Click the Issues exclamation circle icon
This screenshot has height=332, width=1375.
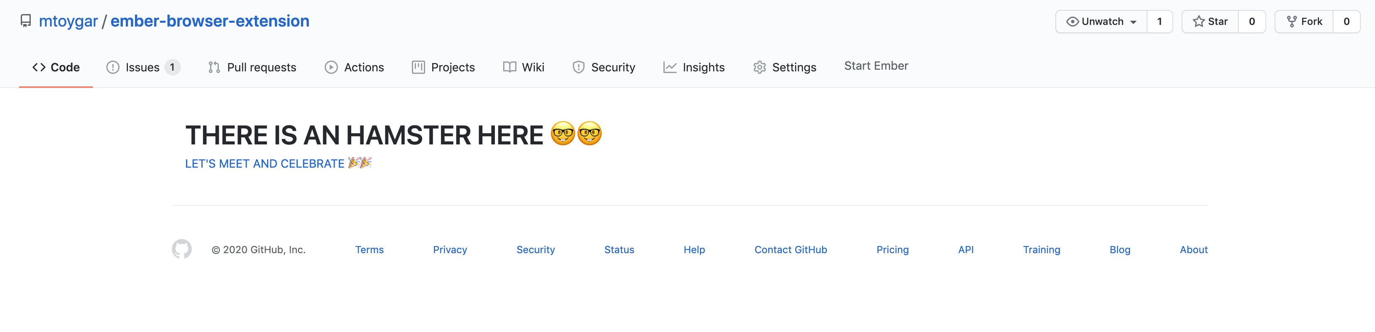coord(113,67)
